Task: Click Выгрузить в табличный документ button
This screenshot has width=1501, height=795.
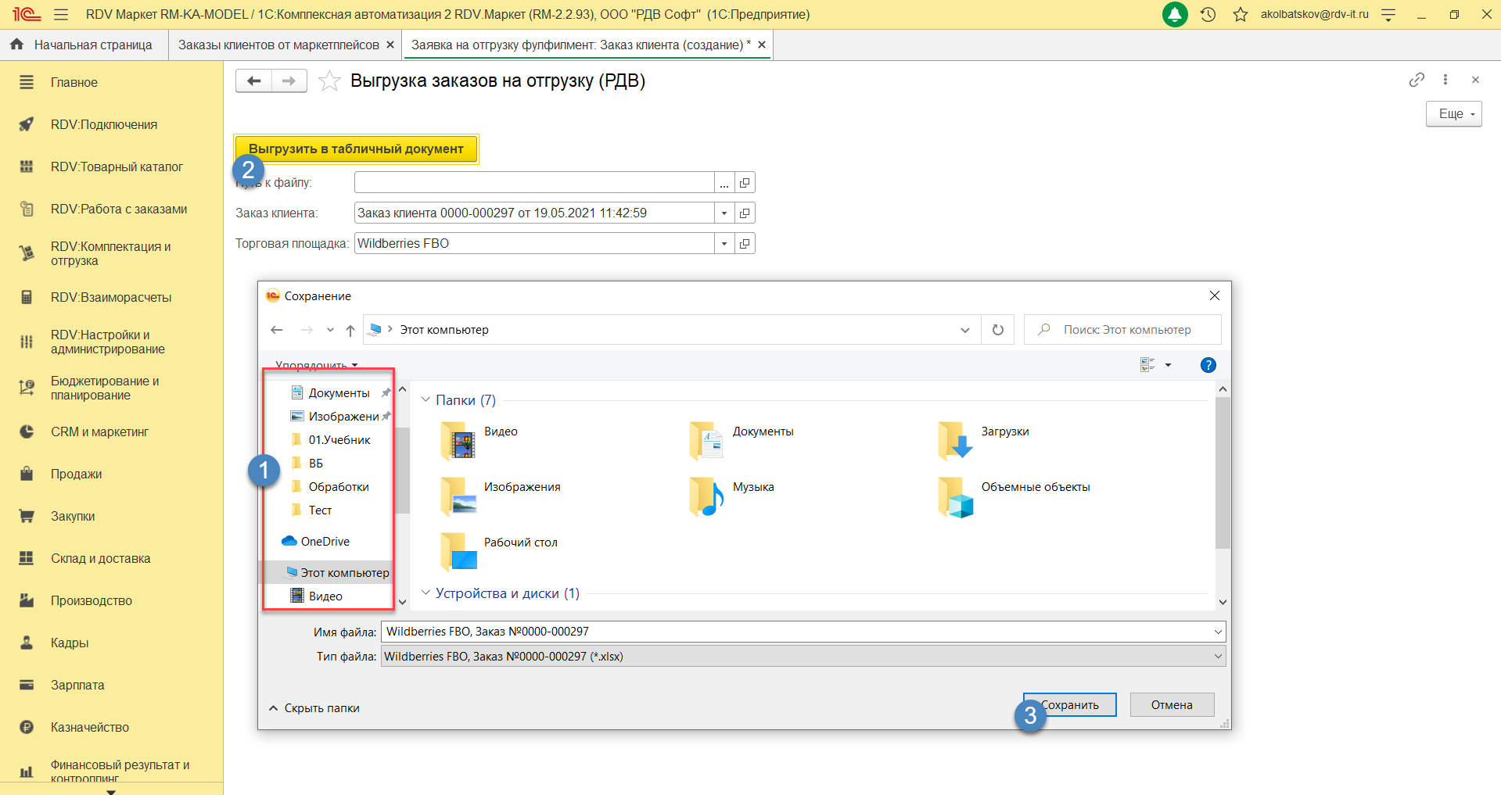Action: [356, 149]
